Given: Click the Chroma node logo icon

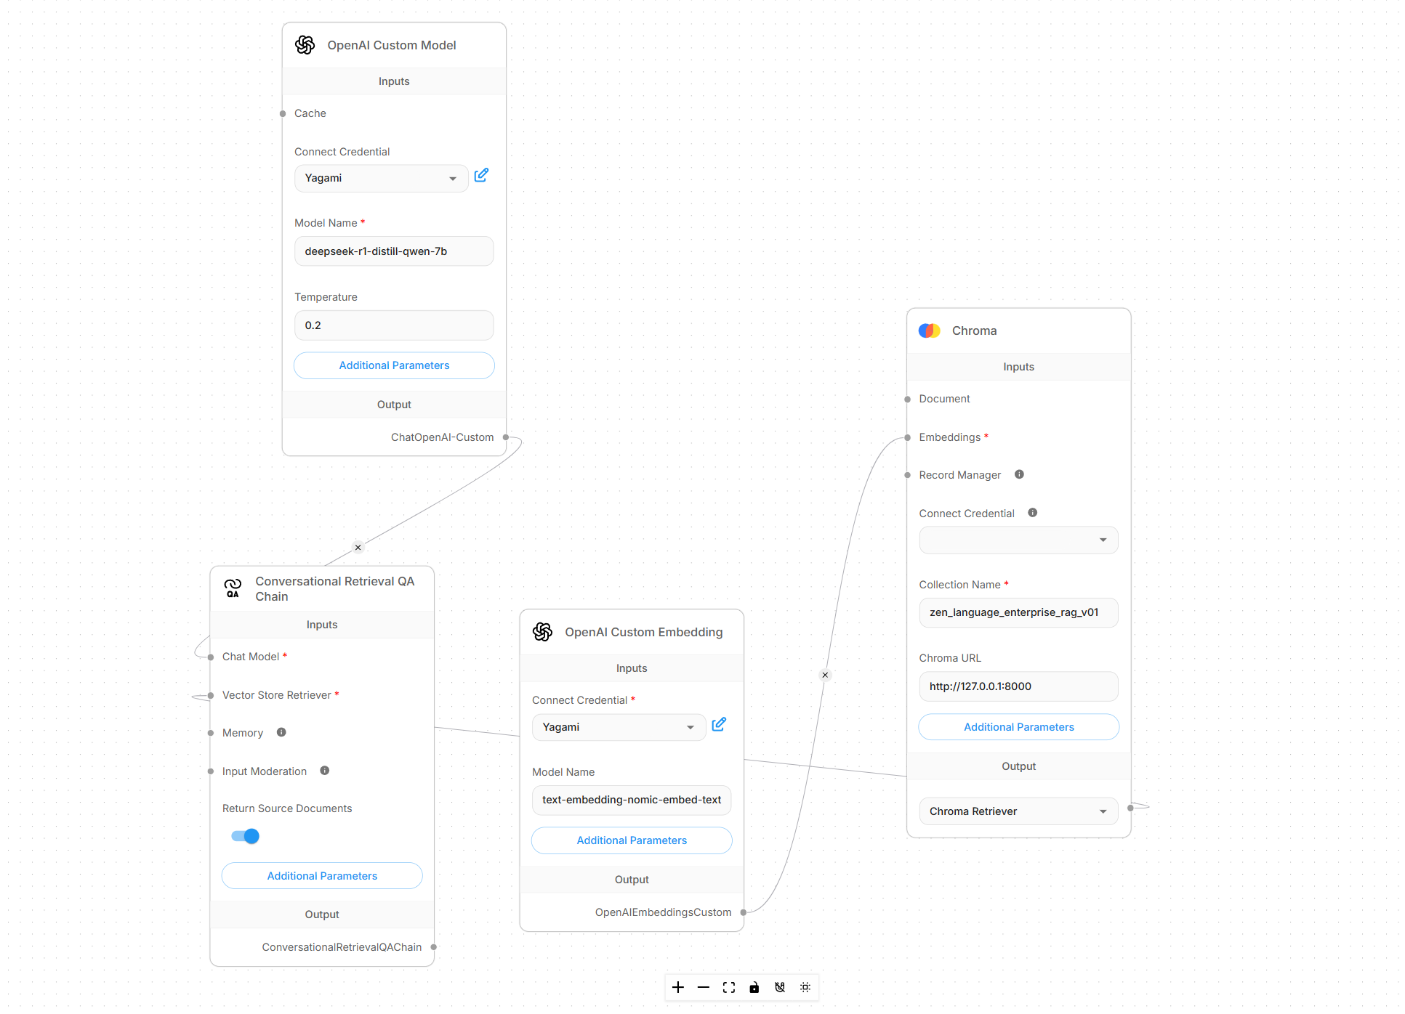Looking at the screenshot, I should [x=930, y=330].
